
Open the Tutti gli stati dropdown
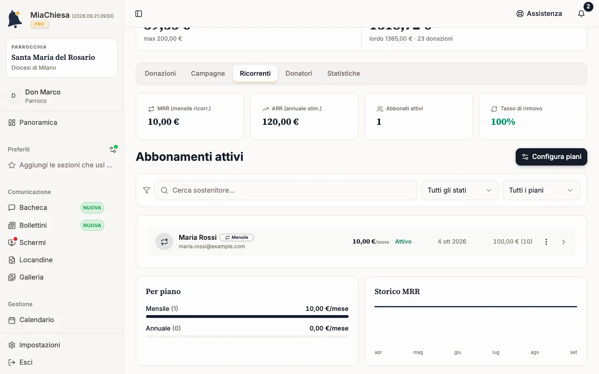coord(460,190)
